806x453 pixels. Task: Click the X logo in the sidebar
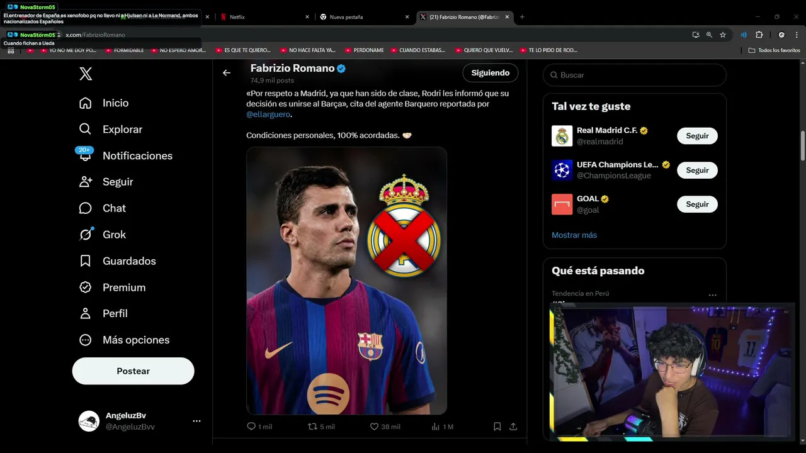coord(86,74)
